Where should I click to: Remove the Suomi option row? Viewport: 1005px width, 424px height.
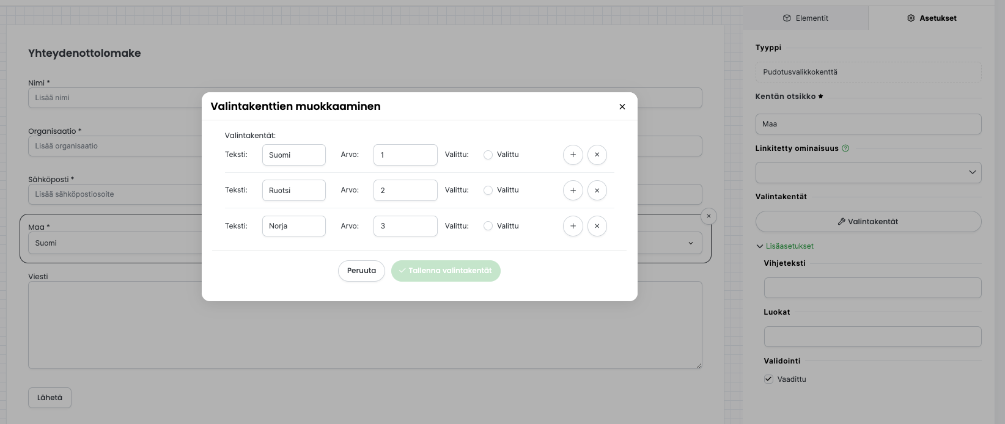(x=597, y=155)
